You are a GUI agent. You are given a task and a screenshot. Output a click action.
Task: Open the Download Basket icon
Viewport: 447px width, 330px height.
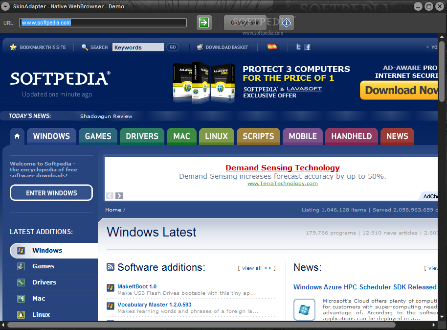(x=200, y=47)
